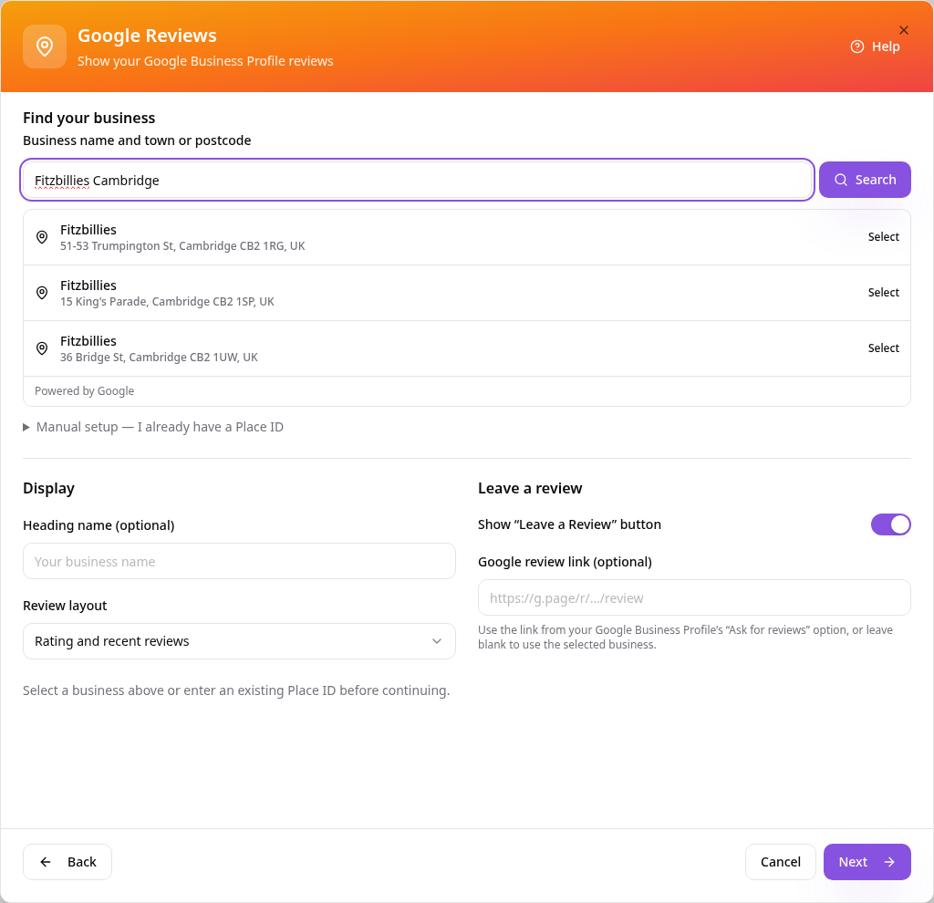The height and width of the screenshot is (903, 934).
Task: Expand Manual setup Place ID section
Action: pyautogui.click(x=153, y=427)
